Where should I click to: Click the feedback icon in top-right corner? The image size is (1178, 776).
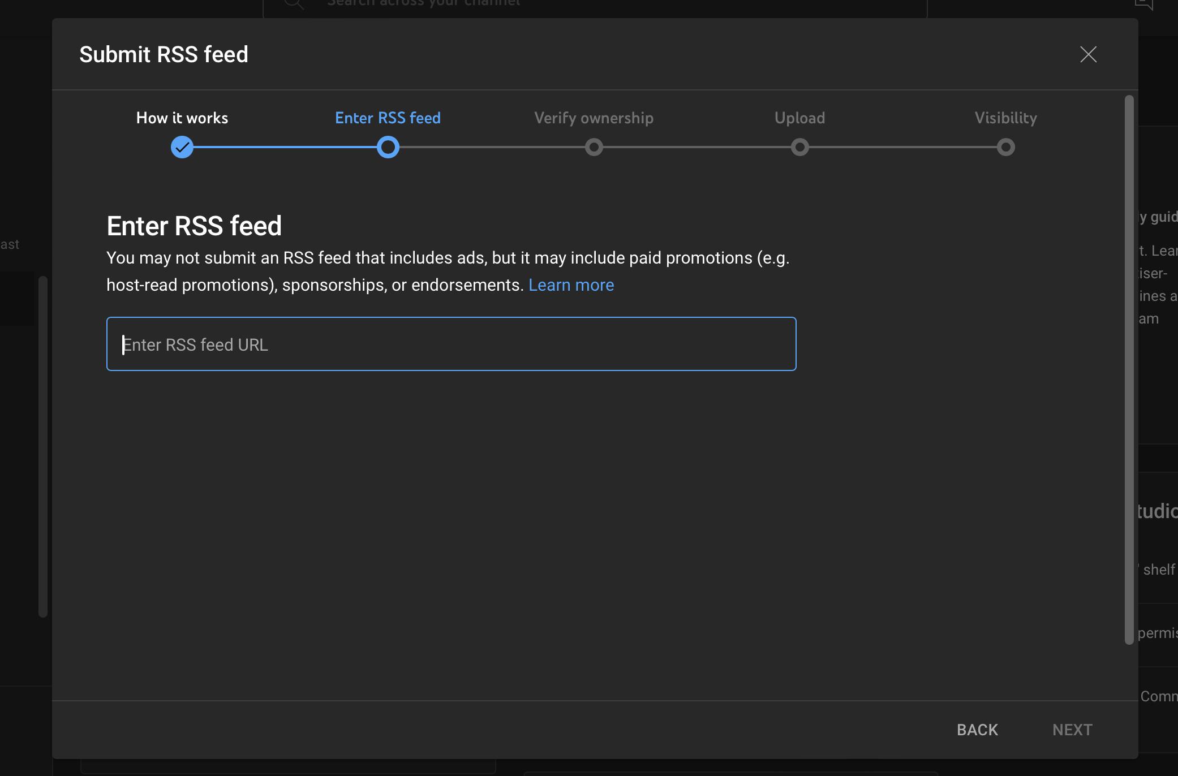(1143, 5)
